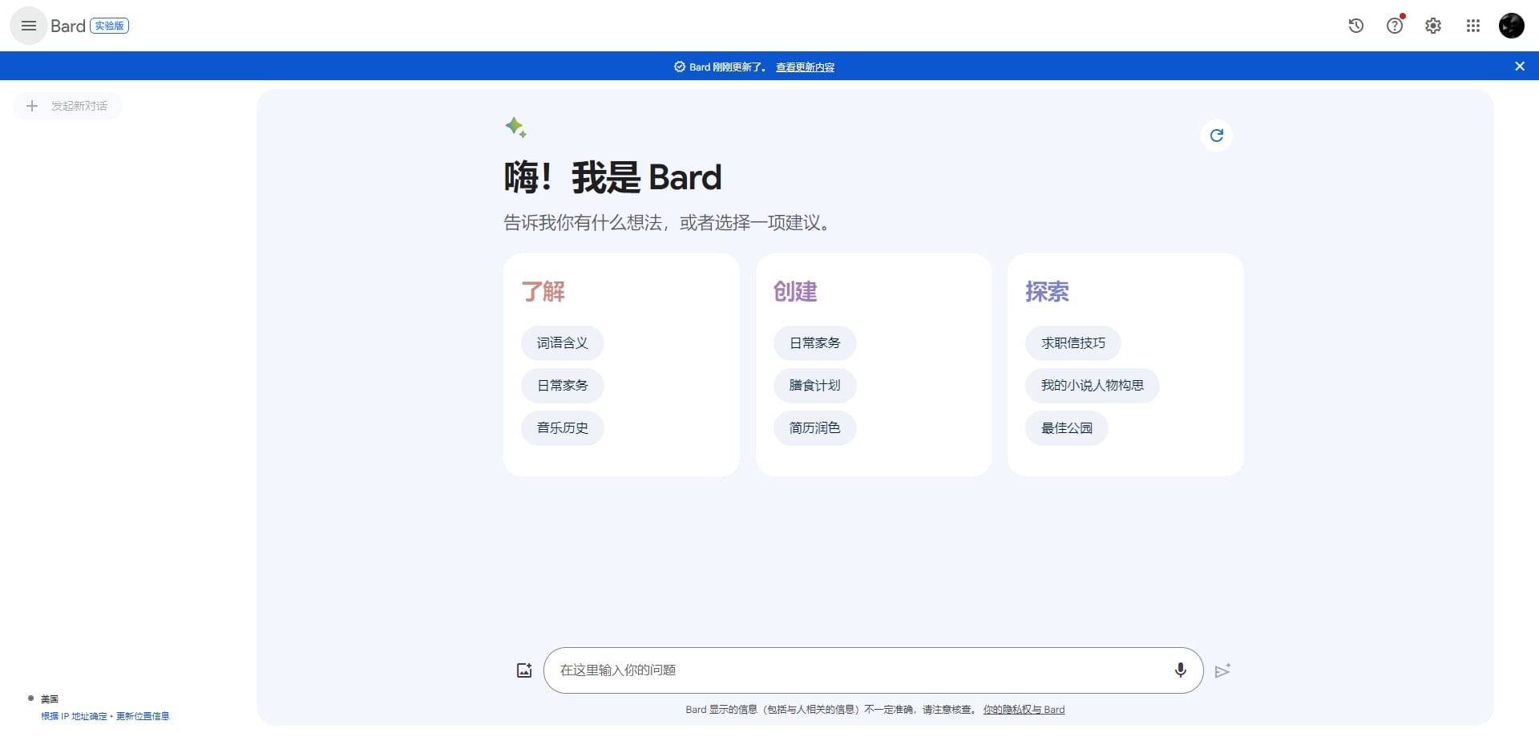Click the Bard logo text

(x=68, y=26)
